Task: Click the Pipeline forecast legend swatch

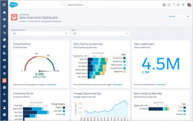Action: click(x=64, y=107)
